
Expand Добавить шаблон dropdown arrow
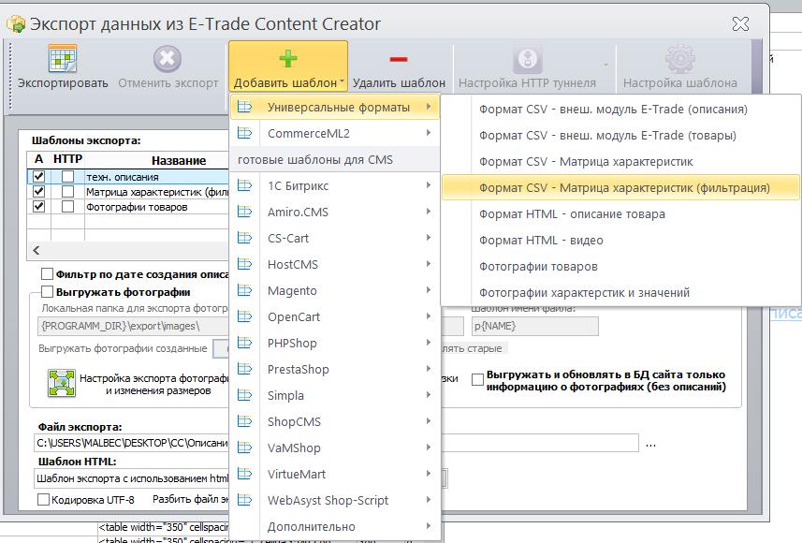pos(342,81)
